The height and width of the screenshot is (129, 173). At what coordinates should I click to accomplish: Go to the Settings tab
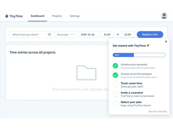pos(75,16)
